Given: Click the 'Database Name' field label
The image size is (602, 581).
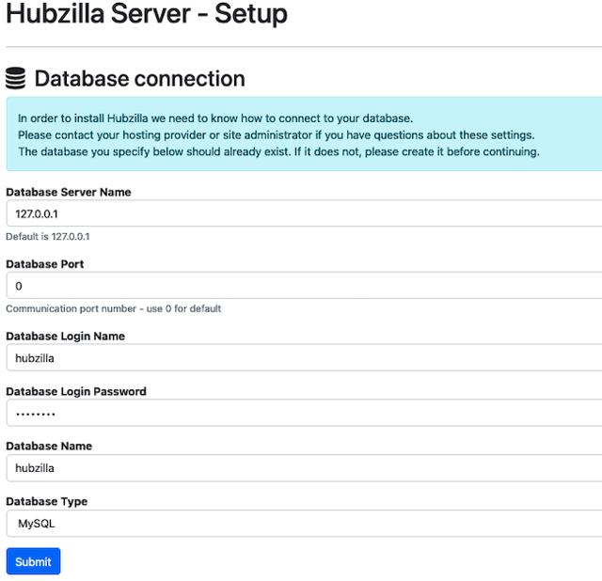Looking at the screenshot, I should [49, 446].
